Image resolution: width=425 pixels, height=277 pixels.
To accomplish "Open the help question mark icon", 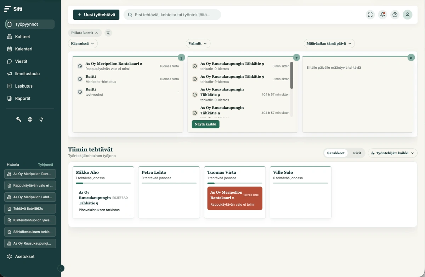I will 395,15.
